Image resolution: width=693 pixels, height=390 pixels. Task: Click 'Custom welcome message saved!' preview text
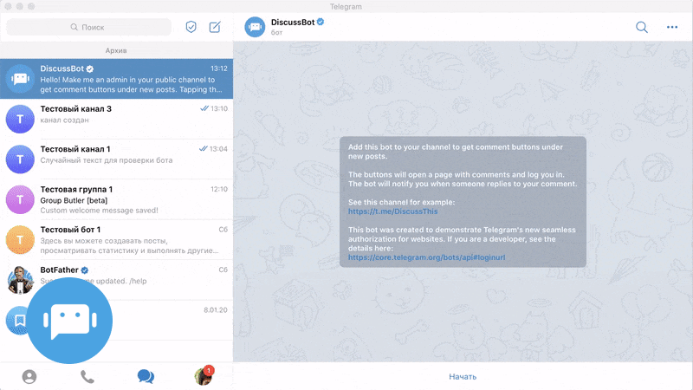(x=99, y=211)
